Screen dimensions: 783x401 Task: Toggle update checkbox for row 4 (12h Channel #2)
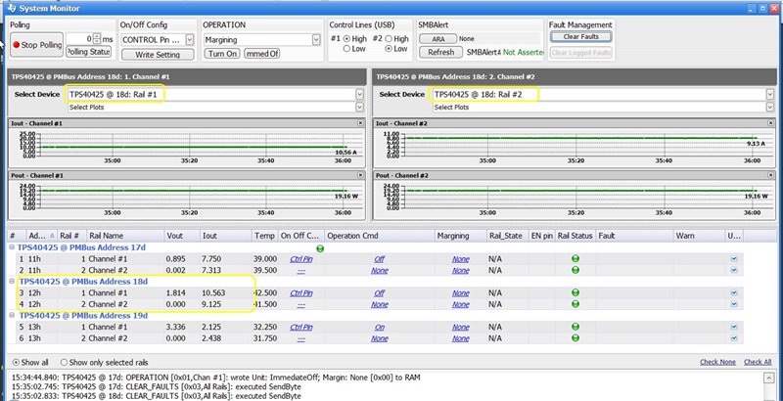tap(733, 304)
